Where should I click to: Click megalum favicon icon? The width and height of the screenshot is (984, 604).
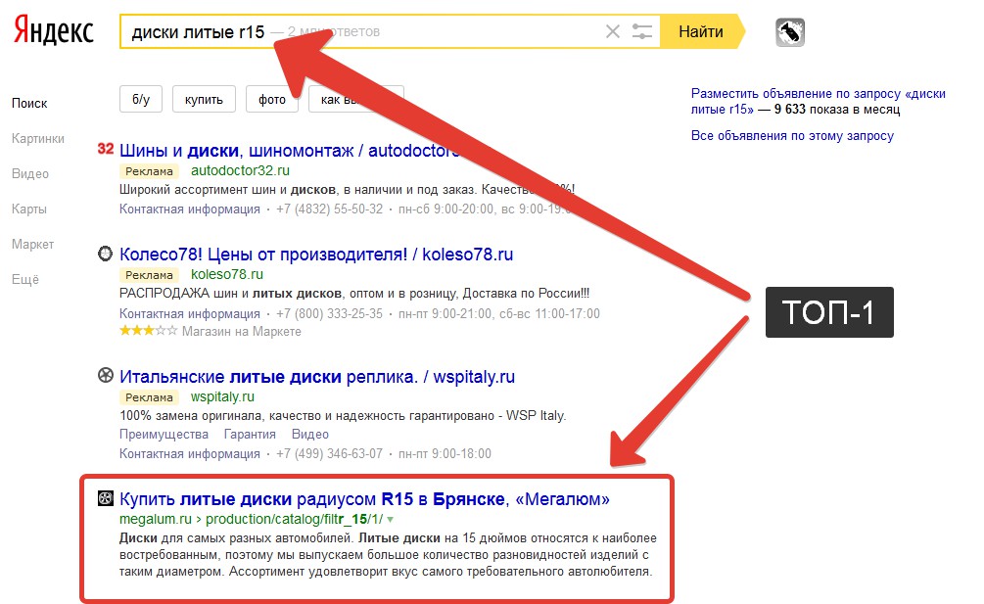[106, 498]
